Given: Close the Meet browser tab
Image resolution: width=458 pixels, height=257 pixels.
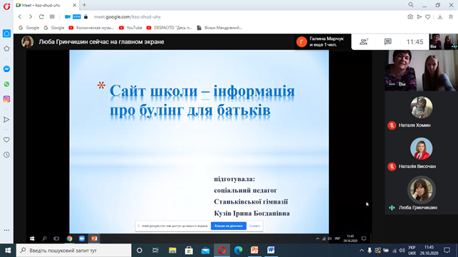Looking at the screenshot, I should point(74,5).
